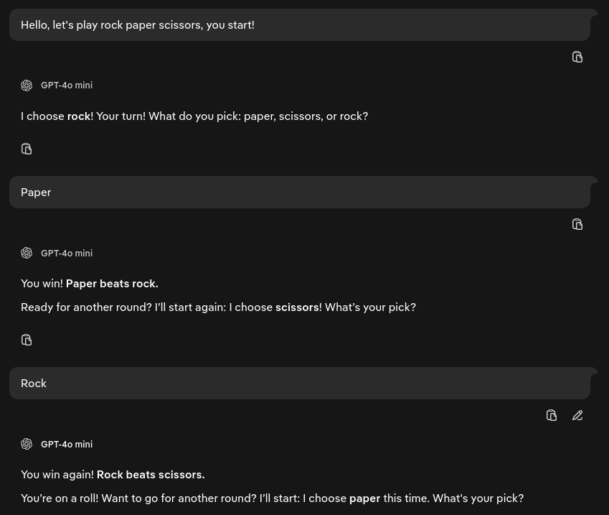Select the 'Rock' message bubble
The width and height of the screenshot is (609, 515).
pos(300,384)
